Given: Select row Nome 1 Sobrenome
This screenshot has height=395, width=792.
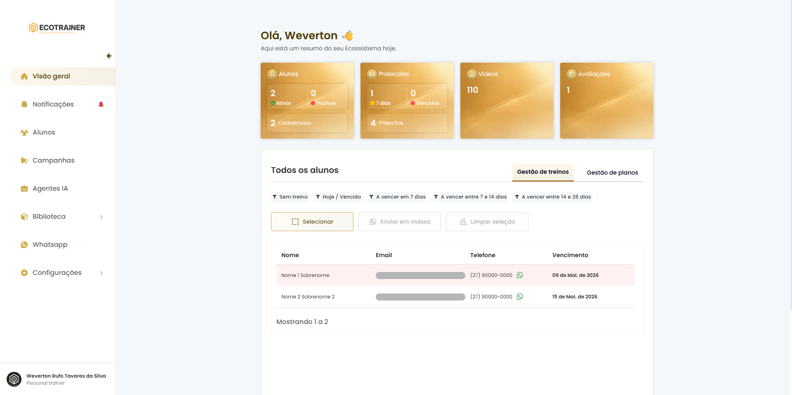Looking at the screenshot, I should [455, 275].
